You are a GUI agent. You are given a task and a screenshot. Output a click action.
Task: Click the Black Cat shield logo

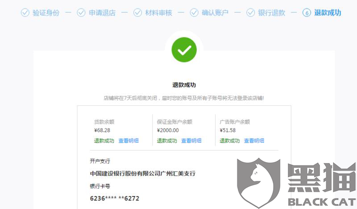[258, 183]
